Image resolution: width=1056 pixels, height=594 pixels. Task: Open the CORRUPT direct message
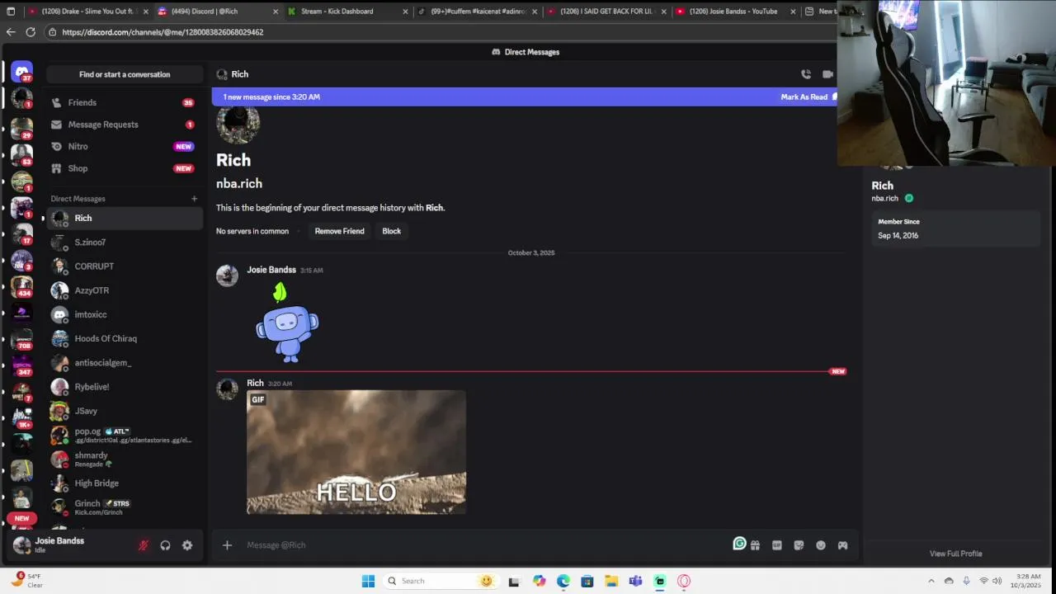pyautogui.click(x=124, y=266)
